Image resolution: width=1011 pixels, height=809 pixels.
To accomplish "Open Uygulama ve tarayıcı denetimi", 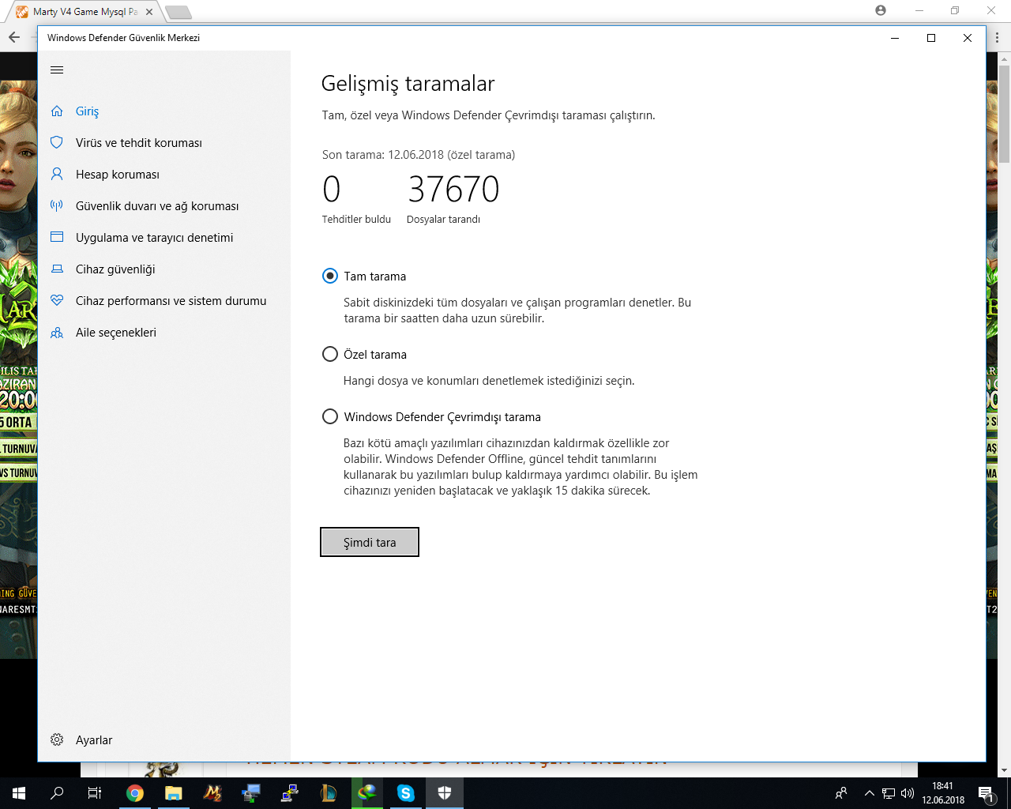I will 164,238.
